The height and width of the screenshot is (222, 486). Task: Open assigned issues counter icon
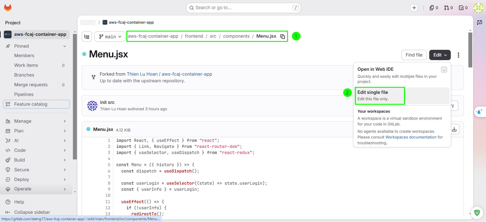pyautogui.click(x=434, y=8)
